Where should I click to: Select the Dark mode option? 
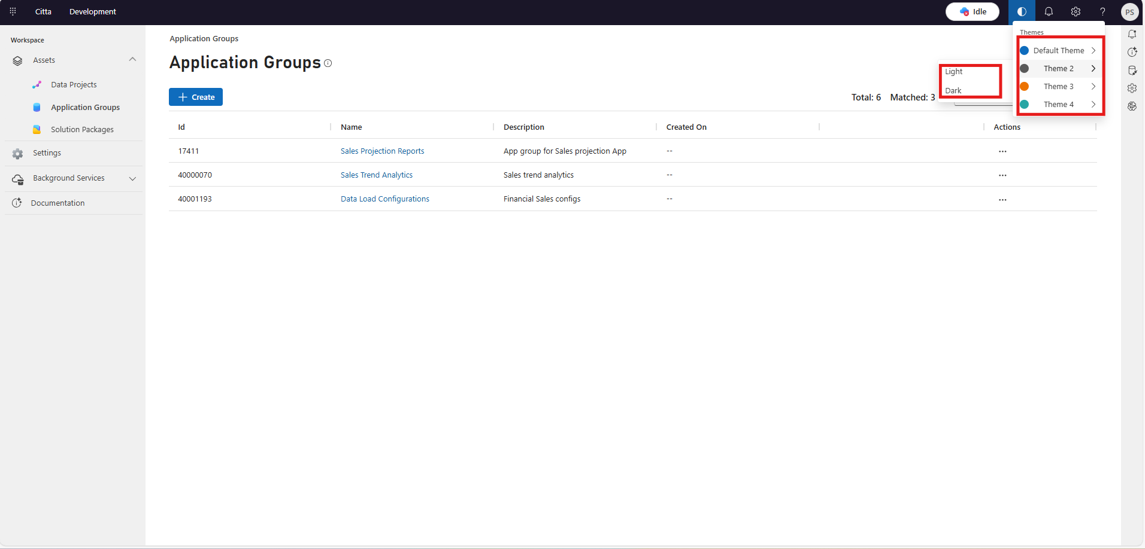(x=953, y=91)
